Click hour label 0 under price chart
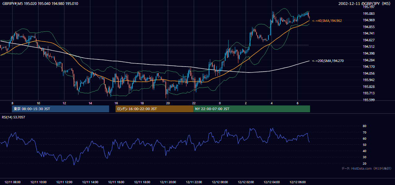 pos(220,103)
